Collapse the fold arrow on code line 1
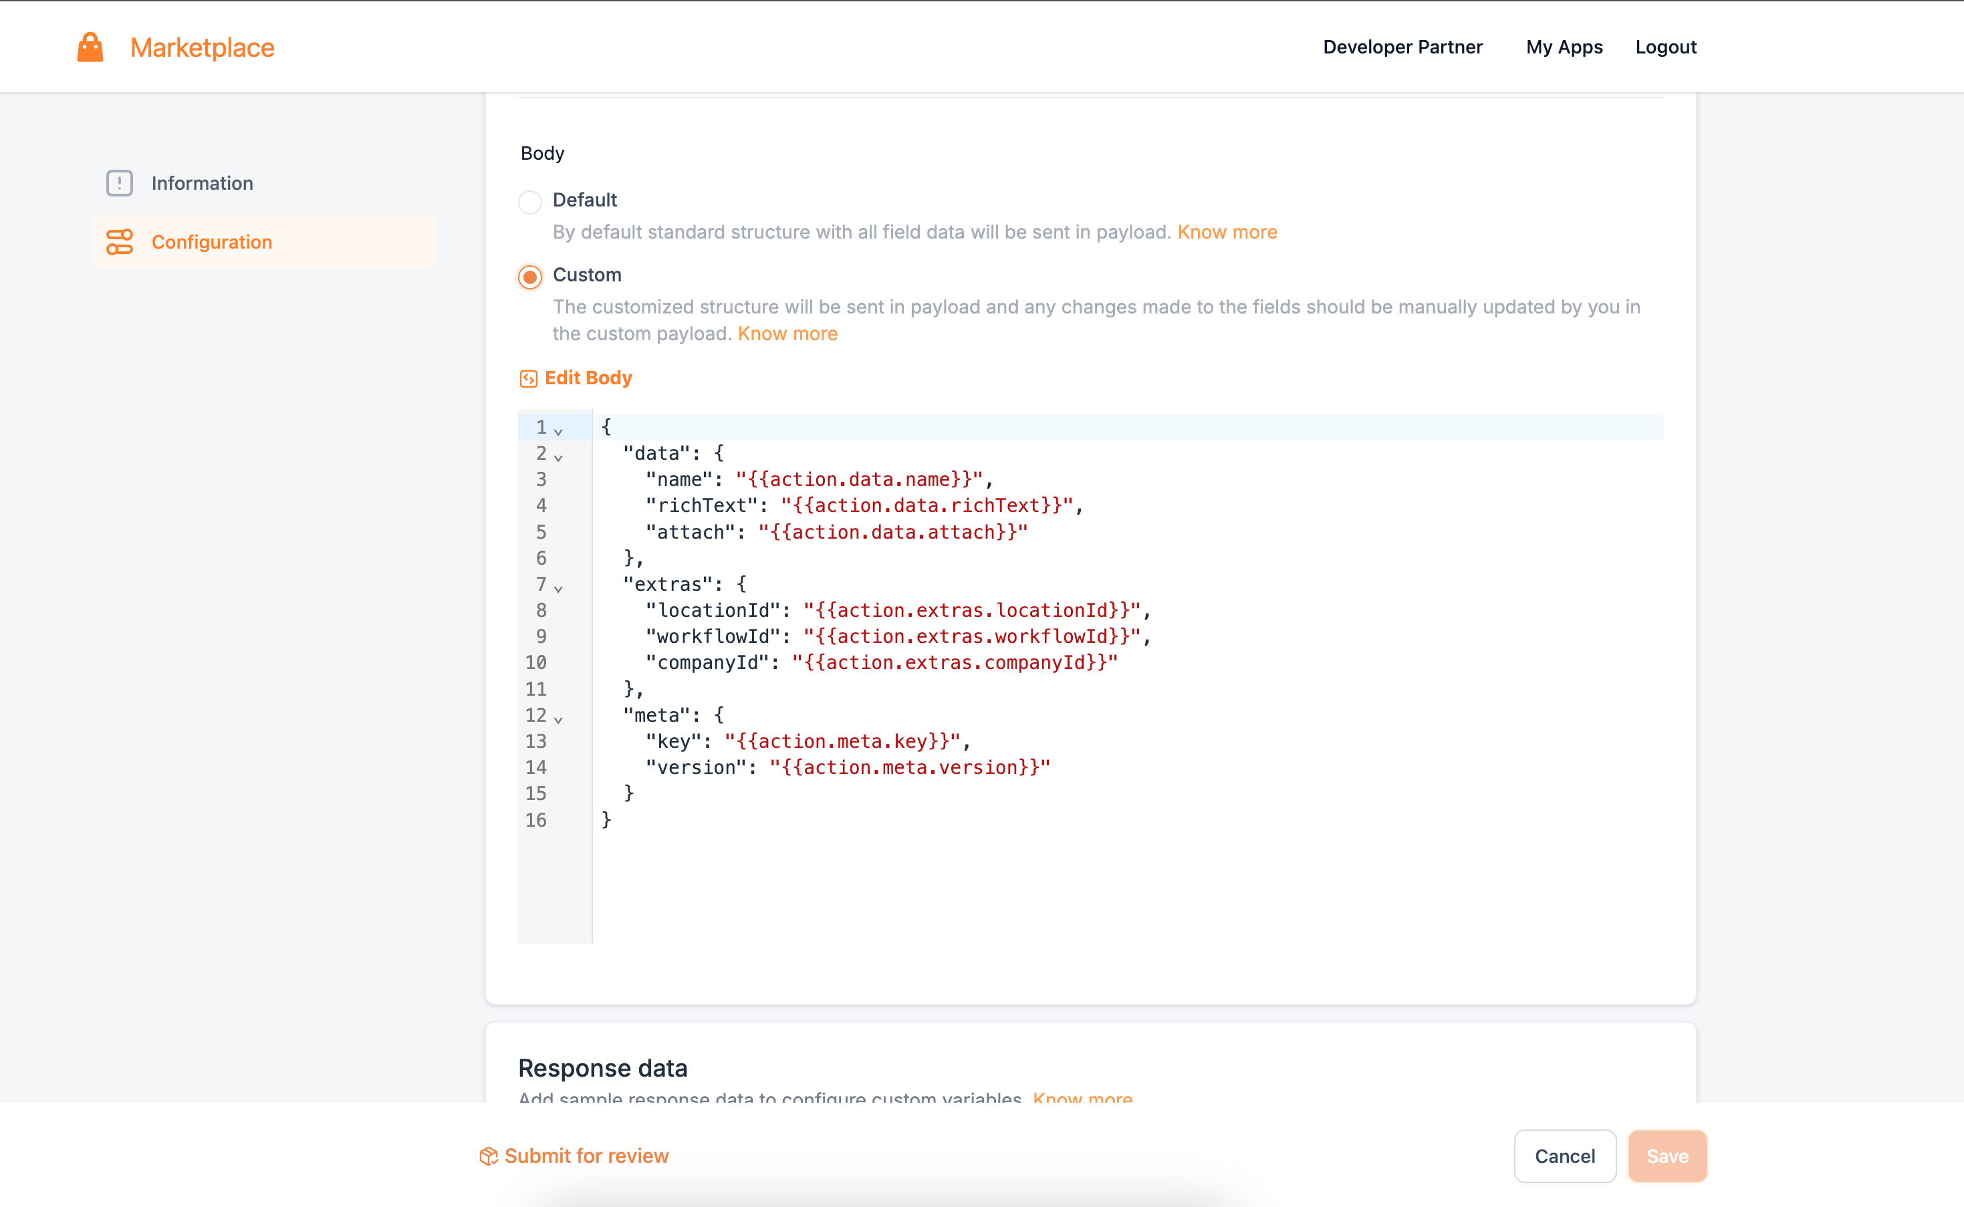 point(559,431)
